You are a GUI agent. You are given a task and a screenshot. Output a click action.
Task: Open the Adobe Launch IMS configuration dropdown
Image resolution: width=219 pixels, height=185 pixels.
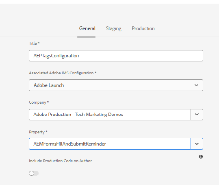point(116,85)
